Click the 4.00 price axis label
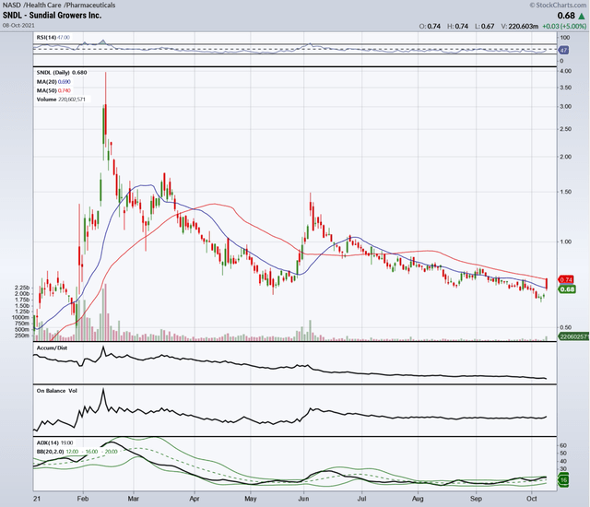This screenshot has width=590, height=507. (x=565, y=71)
